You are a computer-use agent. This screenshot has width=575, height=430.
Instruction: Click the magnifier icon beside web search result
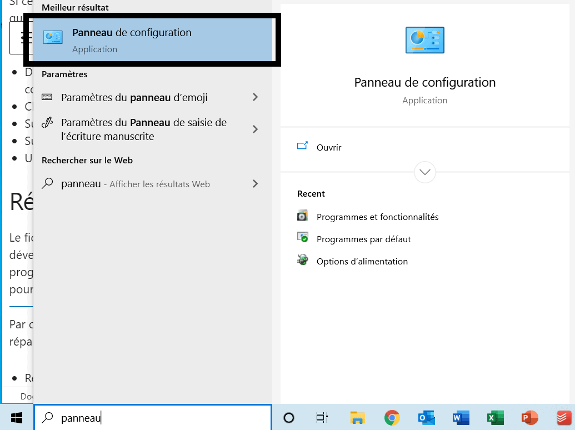(x=47, y=183)
